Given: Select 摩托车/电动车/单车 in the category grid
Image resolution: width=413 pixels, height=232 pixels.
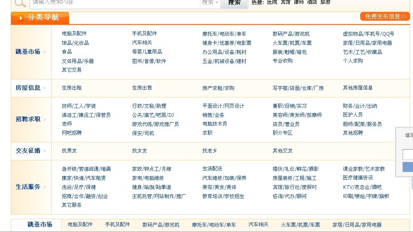Looking at the screenshot, I should click(225, 34).
